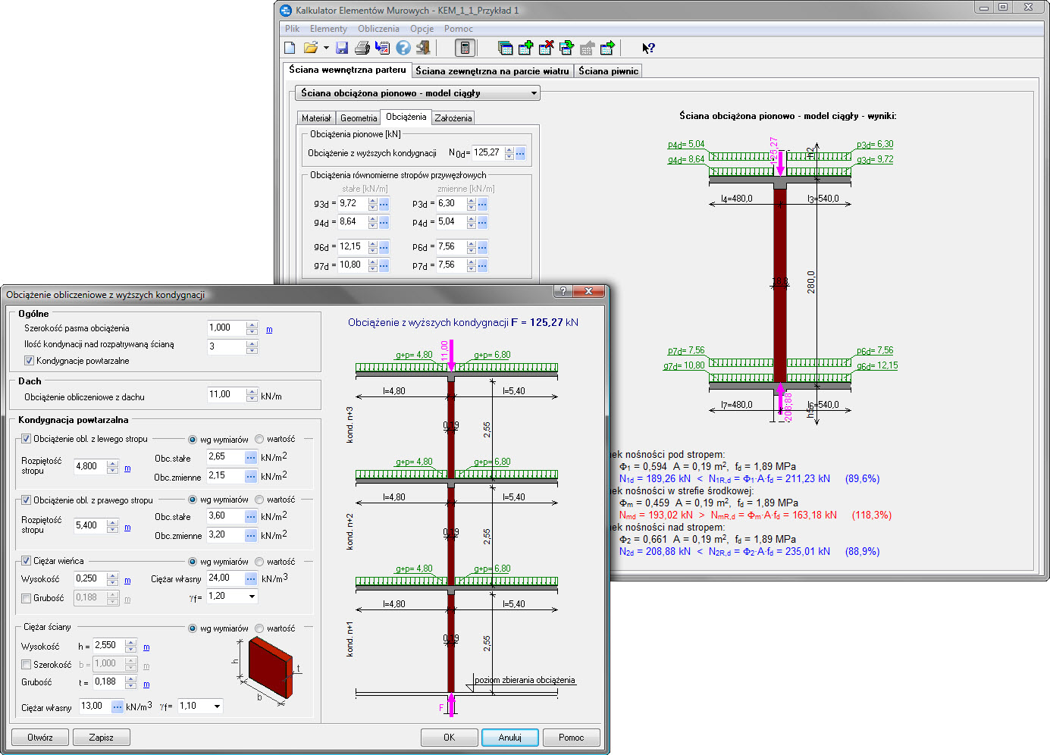Click the blue help question mark icon
This screenshot has height=755, width=1050.
[403, 48]
